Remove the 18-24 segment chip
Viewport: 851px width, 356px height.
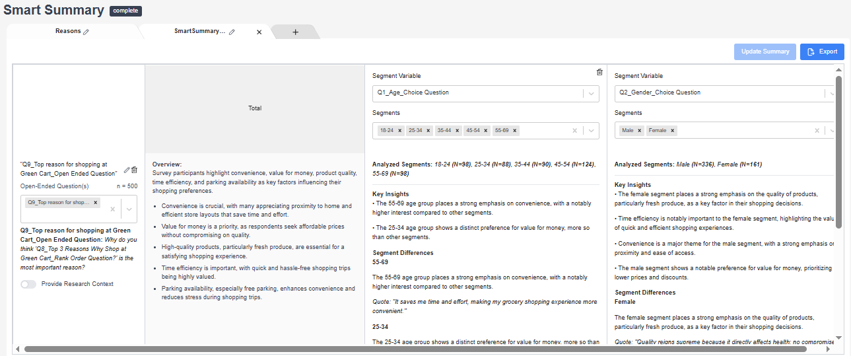pyautogui.click(x=400, y=131)
